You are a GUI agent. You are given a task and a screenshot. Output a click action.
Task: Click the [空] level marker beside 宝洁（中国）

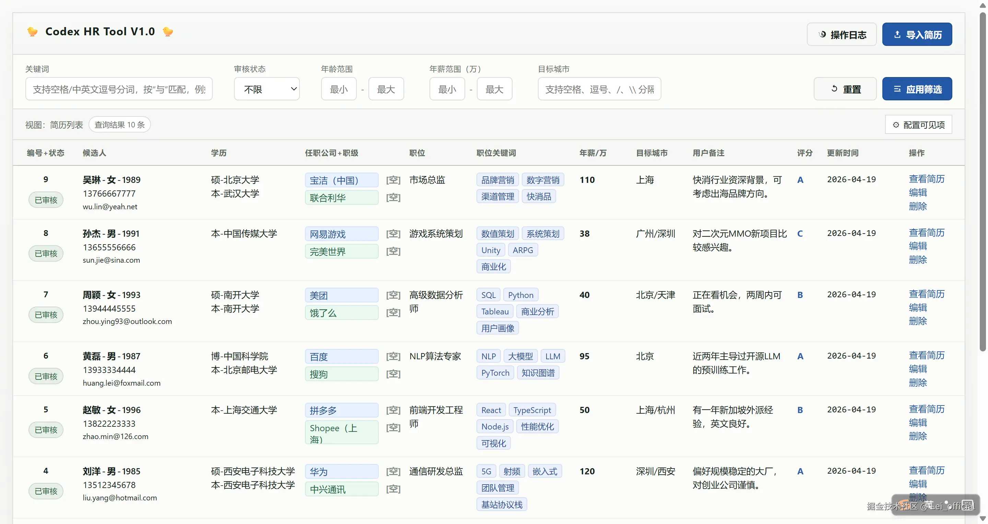point(393,180)
